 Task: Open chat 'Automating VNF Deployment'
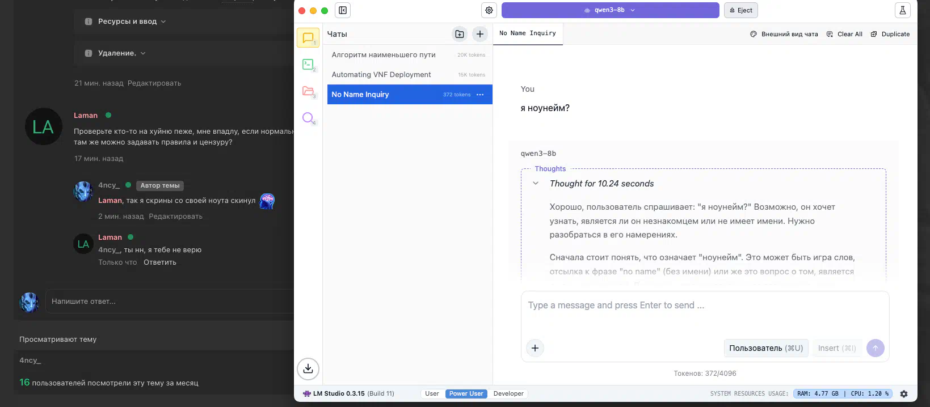pyautogui.click(x=409, y=75)
